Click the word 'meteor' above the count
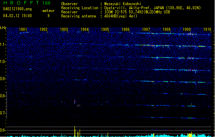215x137 pixels. pos(49,11)
